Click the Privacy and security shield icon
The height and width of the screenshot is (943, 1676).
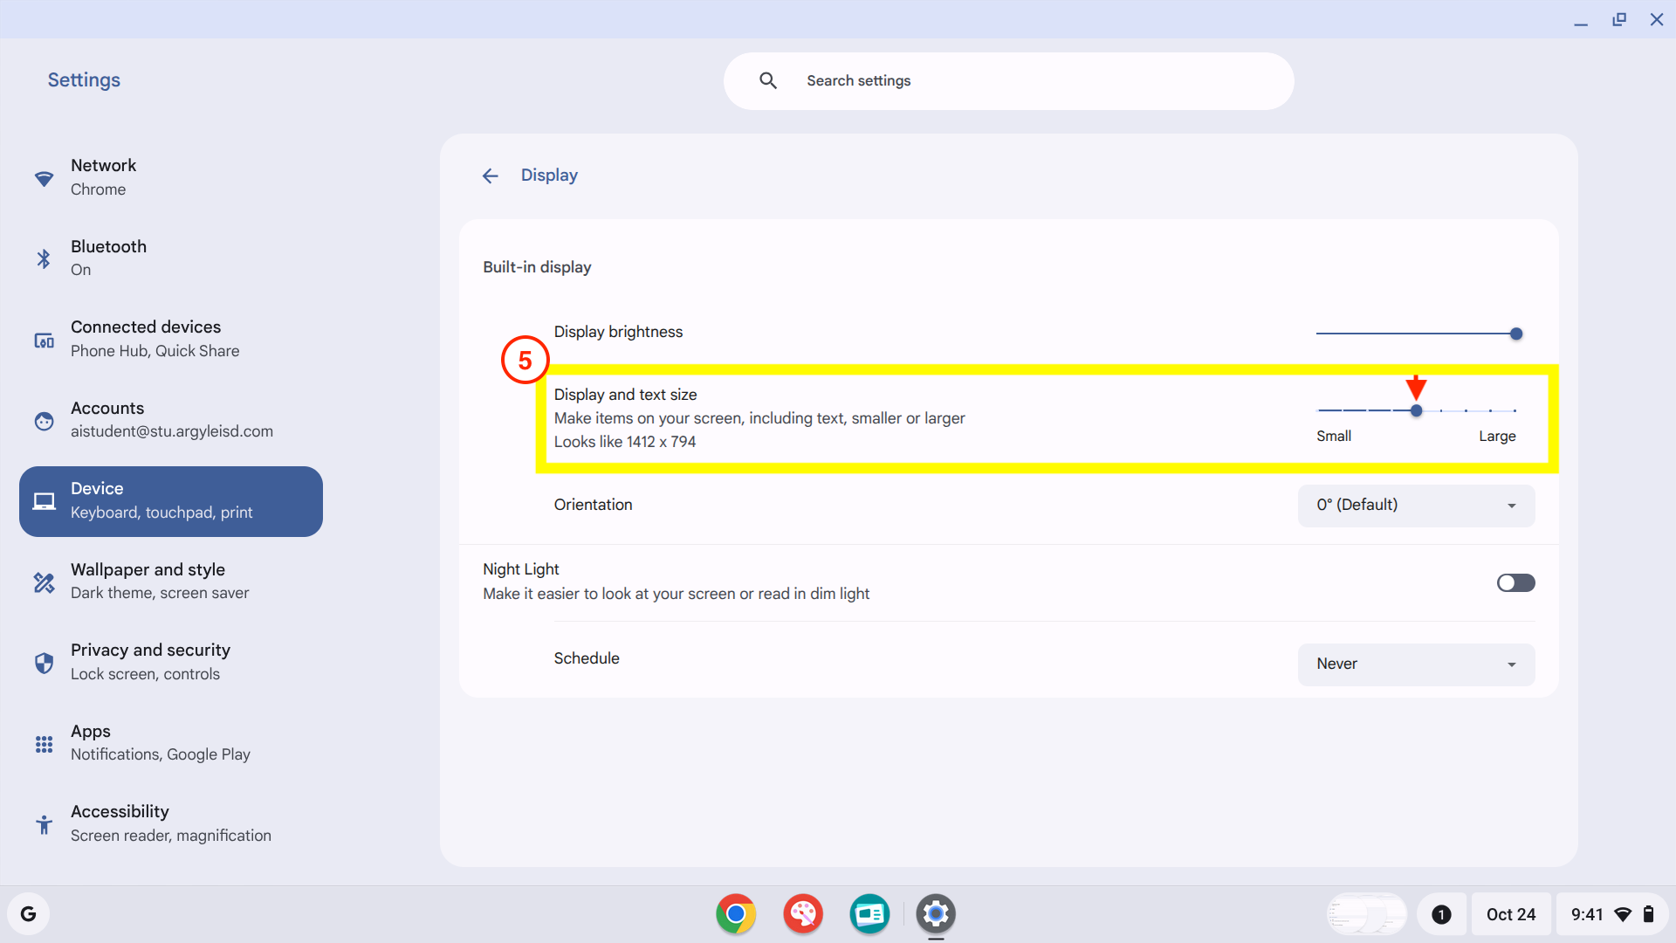[44, 663]
